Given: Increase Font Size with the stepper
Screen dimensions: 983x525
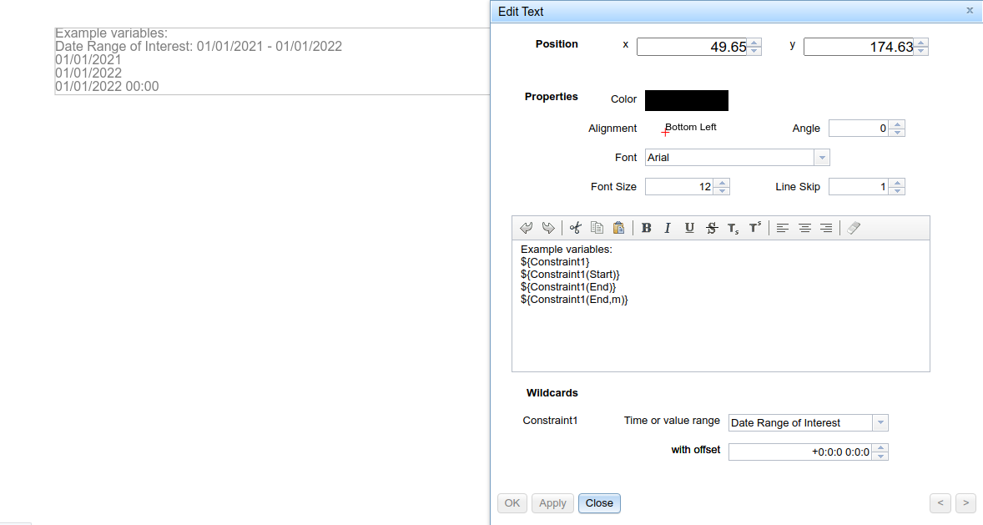Looking at the screenshot, I should (723, 183).
